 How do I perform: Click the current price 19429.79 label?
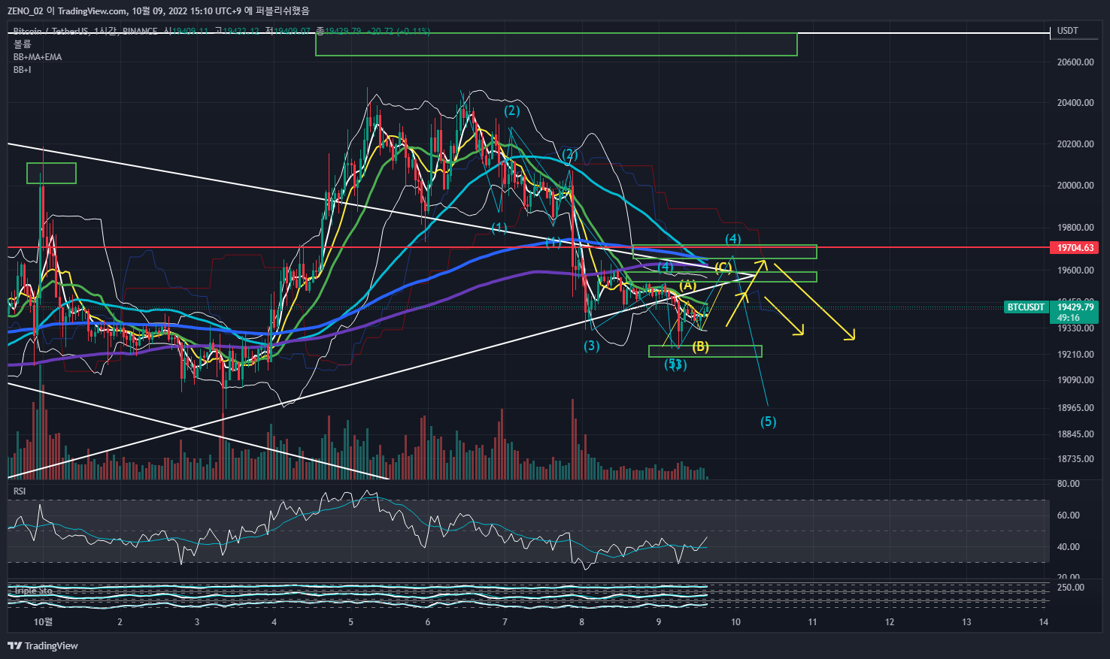coord(1075,307)
